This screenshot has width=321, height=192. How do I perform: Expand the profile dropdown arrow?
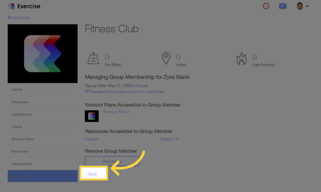click(307, 6)
